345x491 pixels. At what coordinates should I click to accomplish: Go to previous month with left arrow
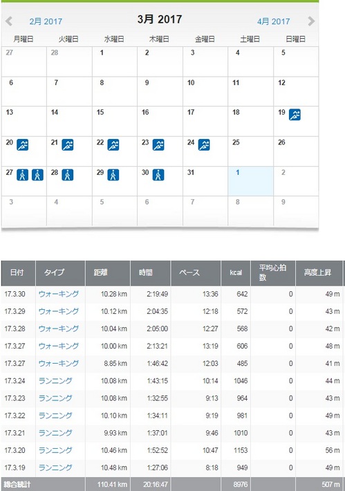(9, 21)
